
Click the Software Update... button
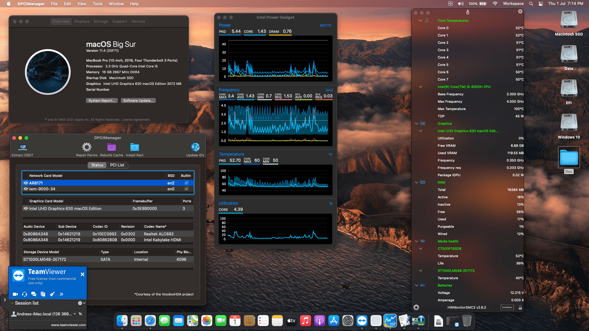click(138, 101)
